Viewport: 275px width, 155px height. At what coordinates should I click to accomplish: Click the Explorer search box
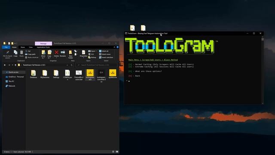(96, 65)
